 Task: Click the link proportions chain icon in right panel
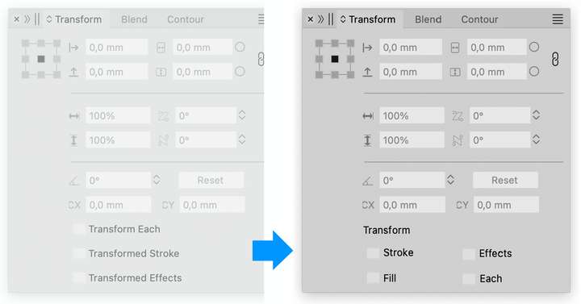tap(554, 59)
